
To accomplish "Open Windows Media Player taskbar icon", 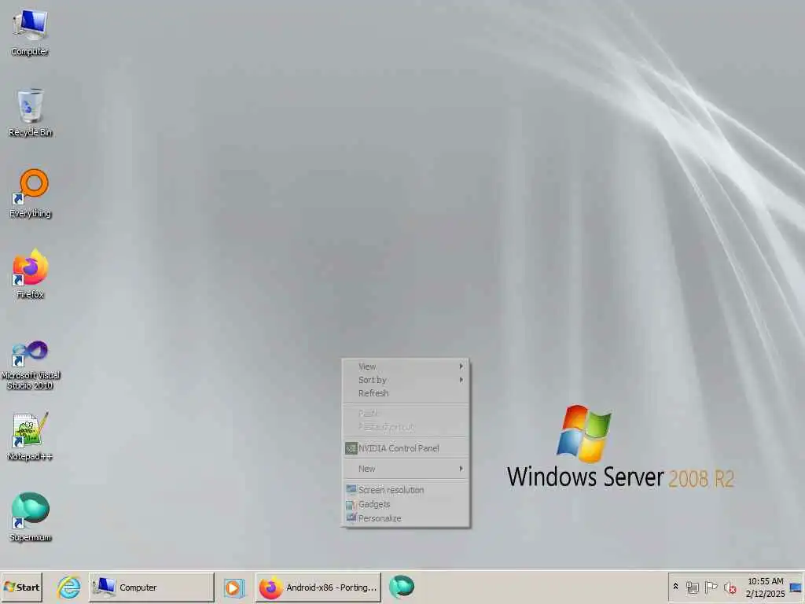I will point(234,587).
